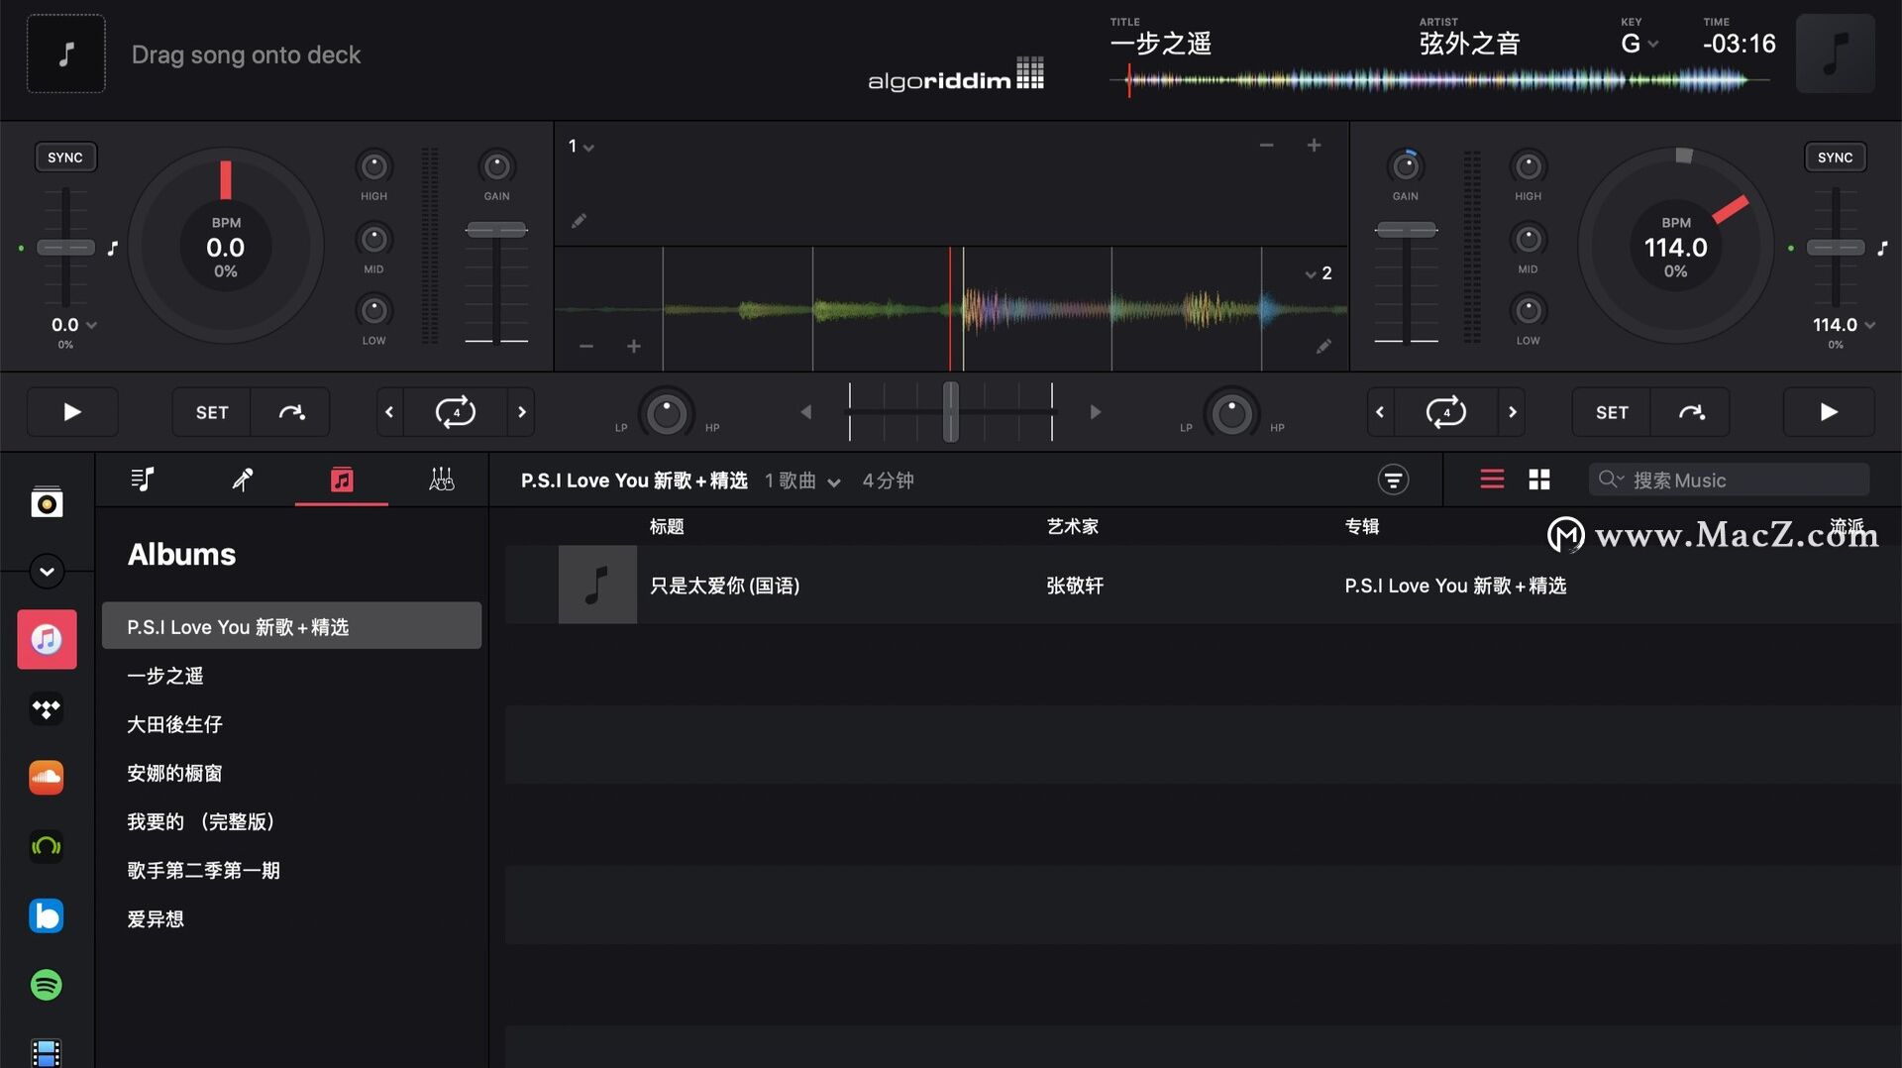Select the Apple Music source icon
The width and height of the screenshot is (1902, 1068).
[47, 639]
